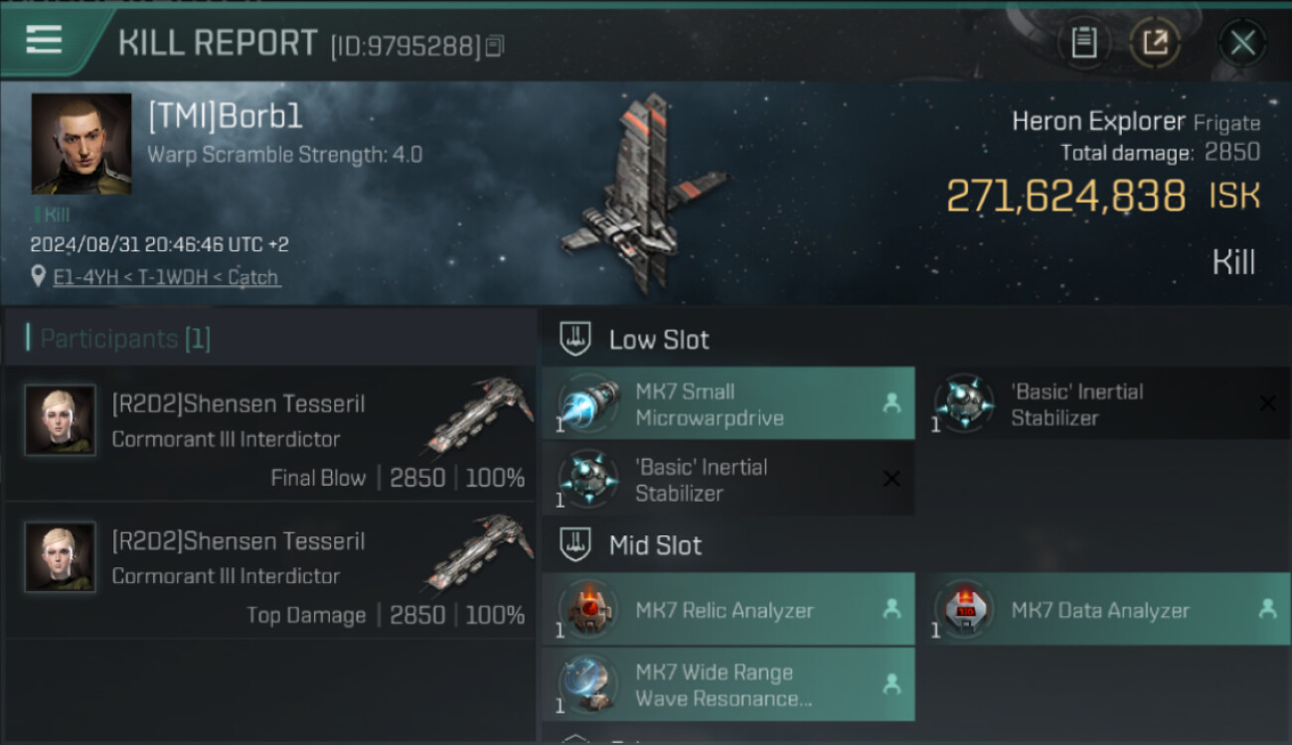Close the kill report window
Screen dimensions: 1292x745
click(x=1242, y=43)
